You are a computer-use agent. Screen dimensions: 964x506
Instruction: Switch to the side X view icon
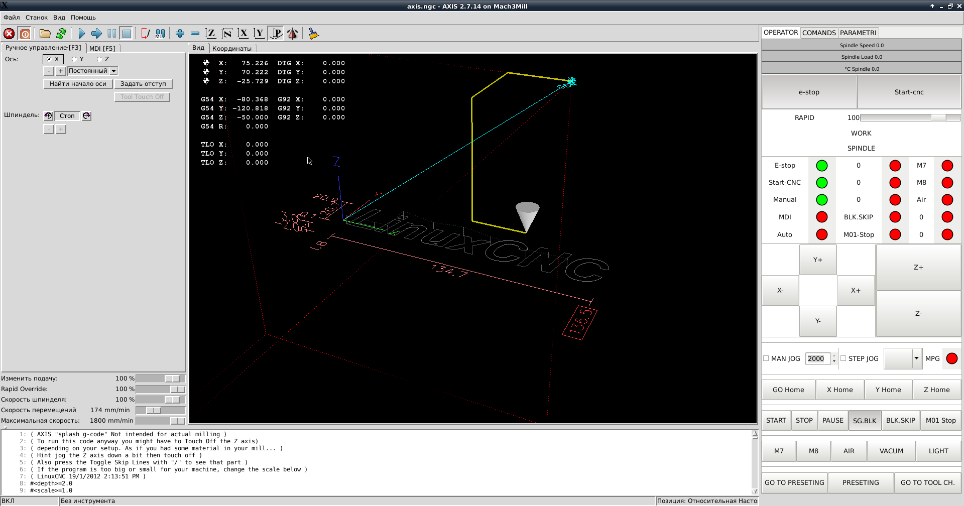(243, 34)
